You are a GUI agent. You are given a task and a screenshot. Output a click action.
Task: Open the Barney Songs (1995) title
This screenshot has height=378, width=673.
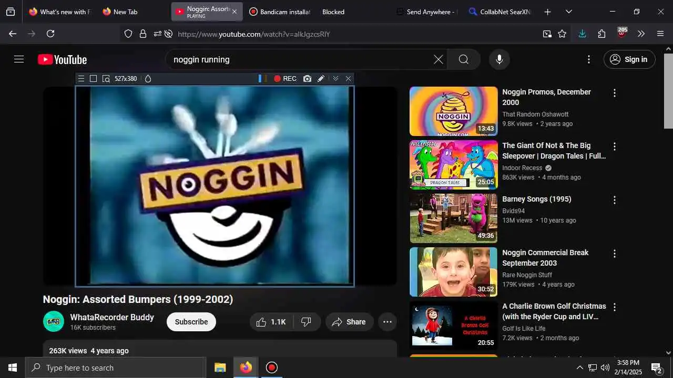[537, 199]
